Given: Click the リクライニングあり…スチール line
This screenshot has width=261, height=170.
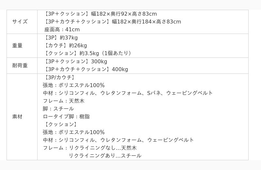Looking at the screenshot, I should [x=105, y=156].
